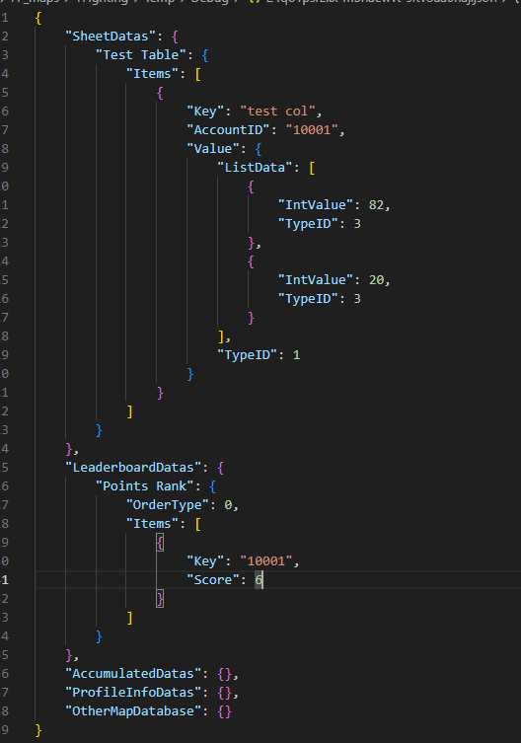The height and width of the screenshot is (743, 521).
Task: Click the highlighted closing brace below Score
Action: tap(160, 599)
